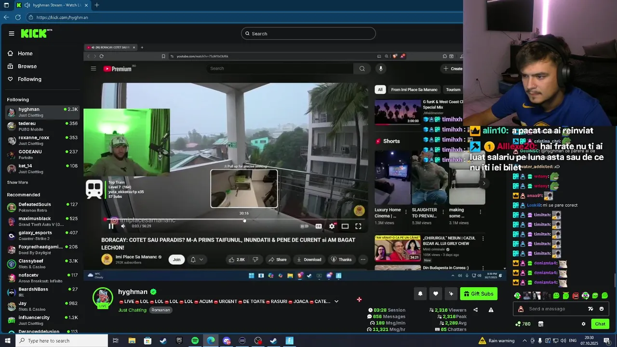This screenshot has width=617, height=347.
Task: Open the YouTube notification bell dropdown
Action: [197, 259]
